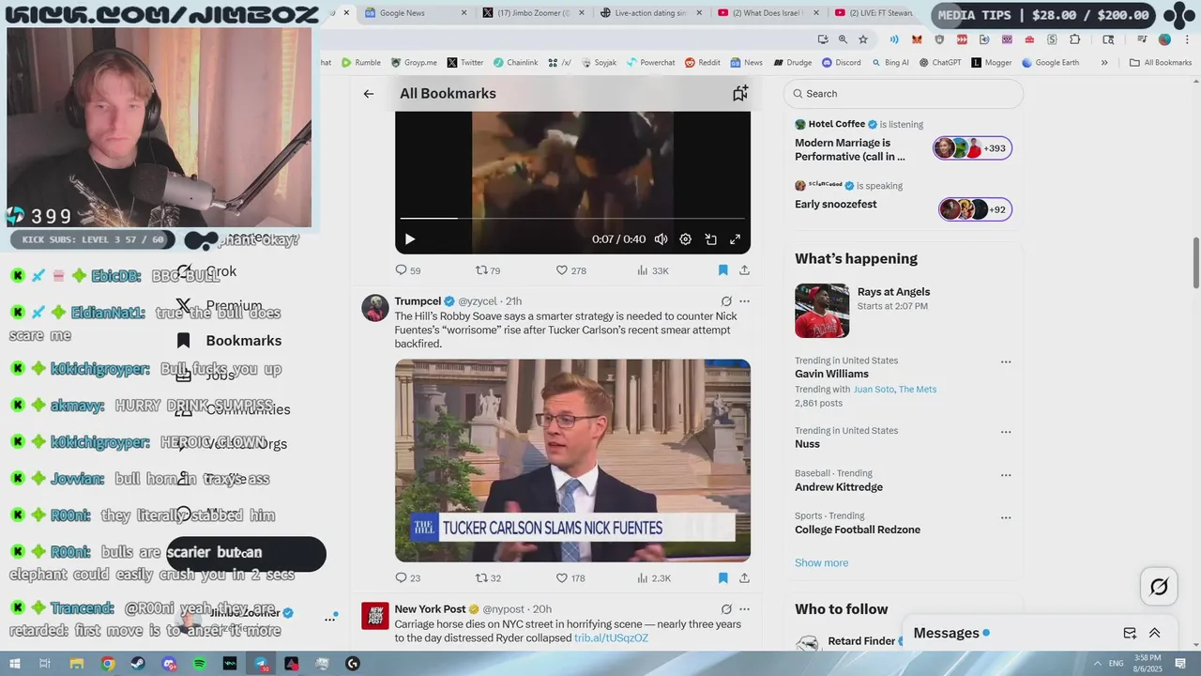Open the Rumble bookmark
The width and height of the screenshot is (1201, 676).
(361, 63)
